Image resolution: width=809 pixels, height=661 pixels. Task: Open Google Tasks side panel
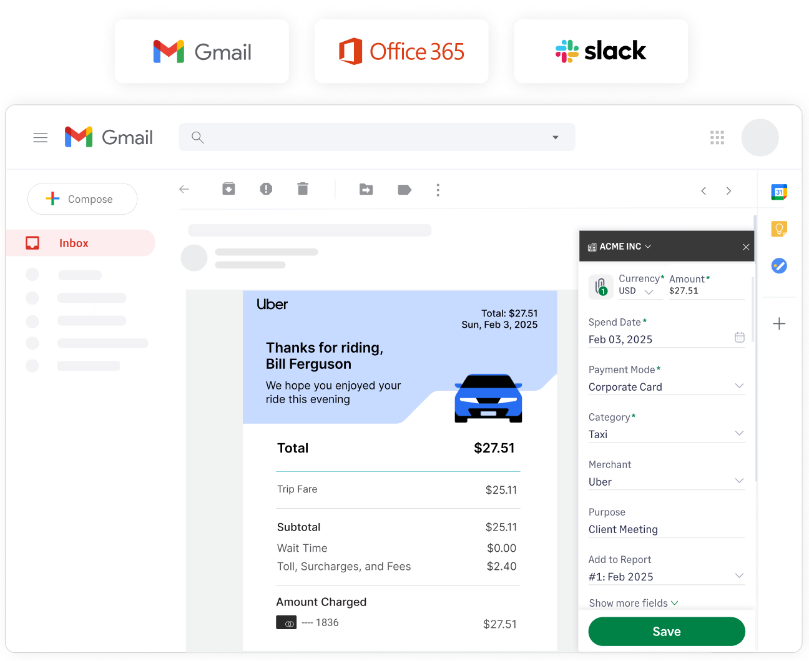pyautogui.click(x=779, y=266)
